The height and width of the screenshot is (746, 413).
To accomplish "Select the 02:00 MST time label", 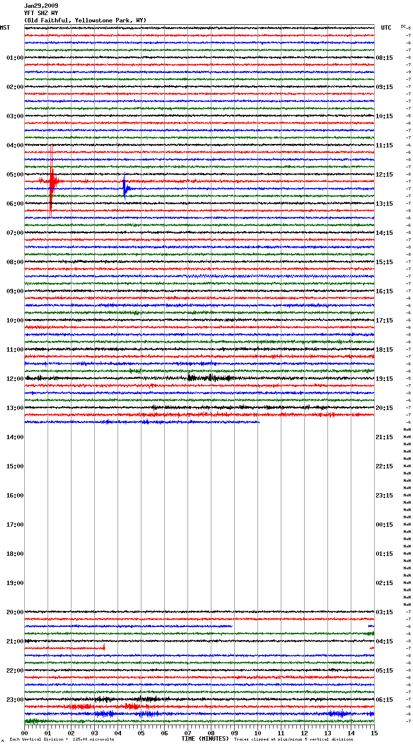I will pos(15,87).
